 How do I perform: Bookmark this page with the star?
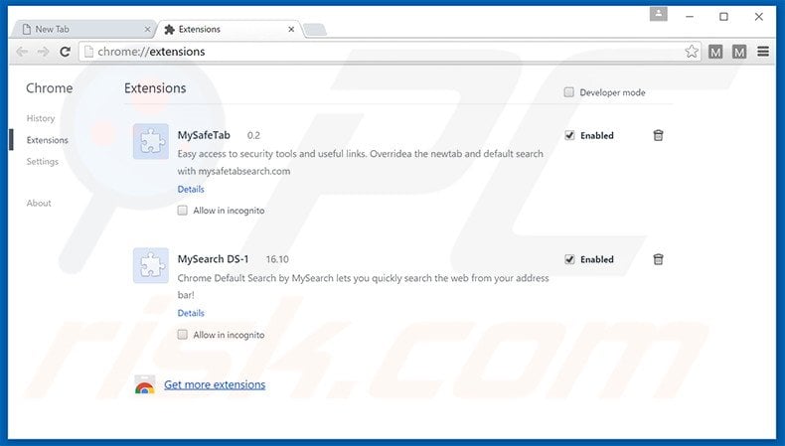pyautogui.click(x=692, y=52)
